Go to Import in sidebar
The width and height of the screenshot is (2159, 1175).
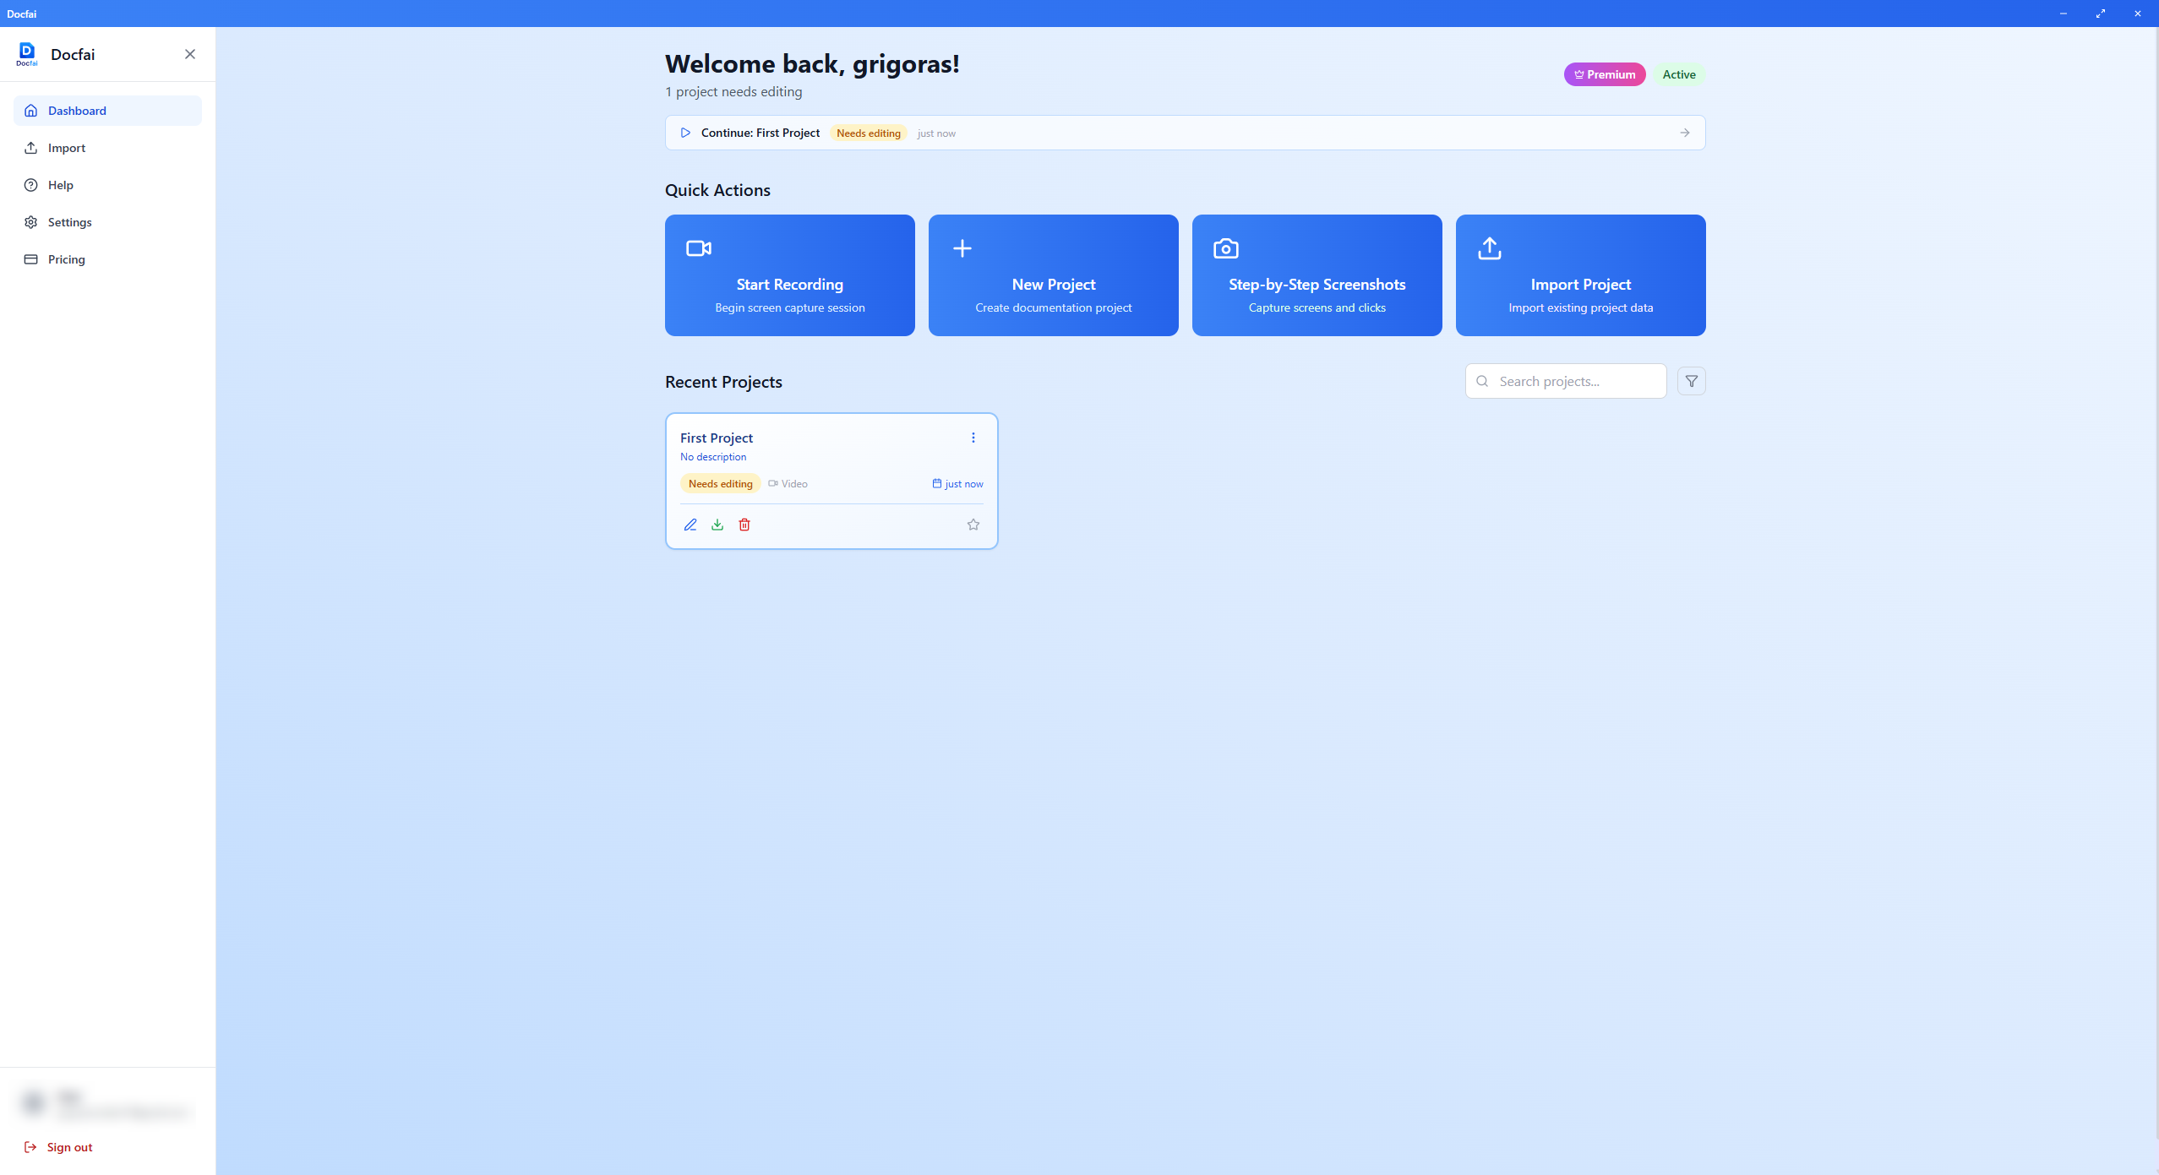(x=107, y=148)
